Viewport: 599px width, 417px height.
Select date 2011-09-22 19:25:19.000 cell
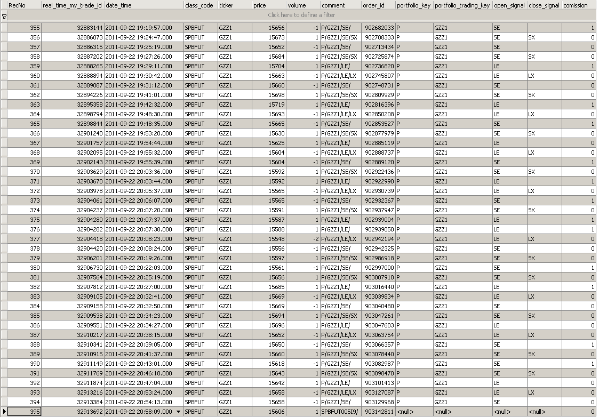(x=143, y=47)
